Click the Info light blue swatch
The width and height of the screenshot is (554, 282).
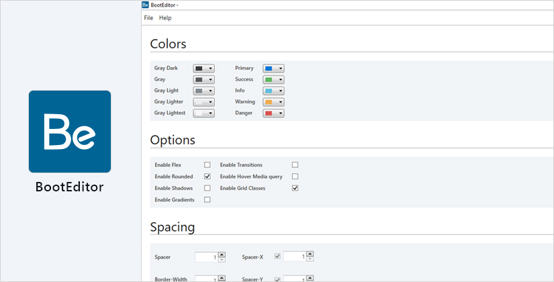click(x=269, y=91)
